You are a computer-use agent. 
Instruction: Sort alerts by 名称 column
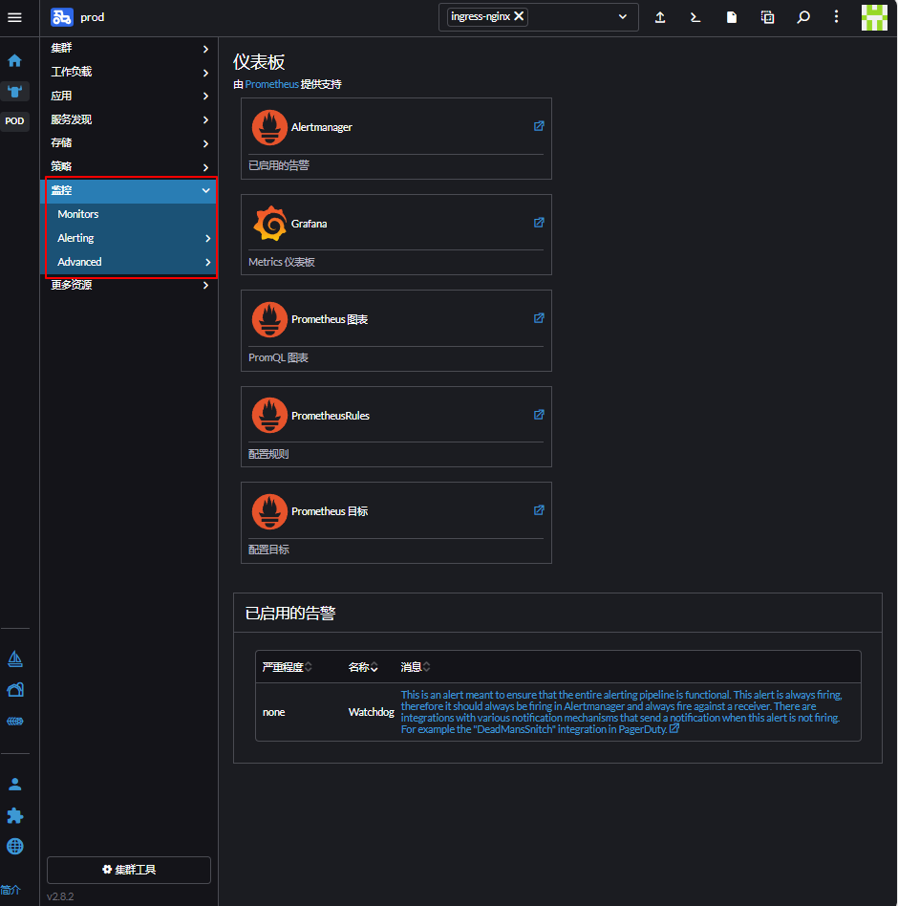pyautogui.click(x=363, y=667)
